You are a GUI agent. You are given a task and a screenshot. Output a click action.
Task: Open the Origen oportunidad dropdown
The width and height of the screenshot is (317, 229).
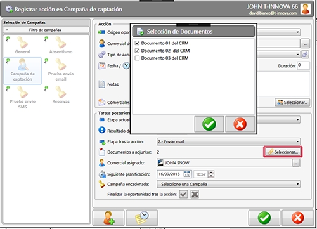pos(297,32)
